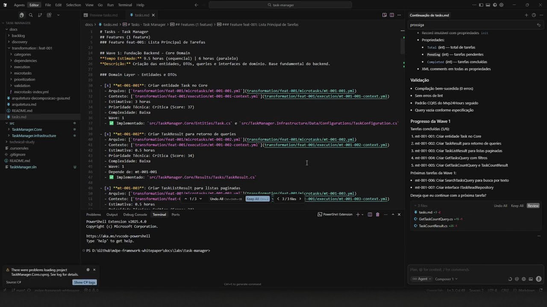The height and width of the screenshot is (307, 547).
Task: Open the Search view icon
Action: [31, 15]
